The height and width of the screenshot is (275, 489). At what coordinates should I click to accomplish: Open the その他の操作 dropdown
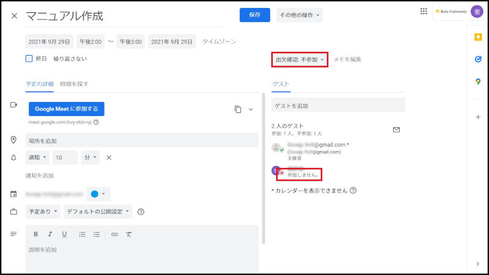300,15
